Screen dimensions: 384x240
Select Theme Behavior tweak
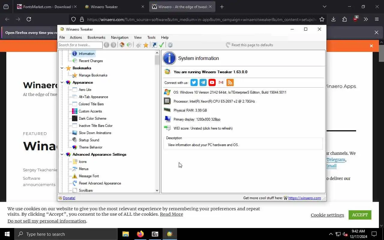coord(88,147)
